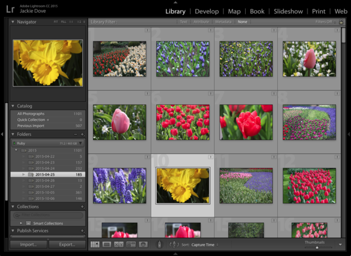The image size is (351, 256).
Task: Open Filters Off preset dropdown
Action: coord(326,22)
